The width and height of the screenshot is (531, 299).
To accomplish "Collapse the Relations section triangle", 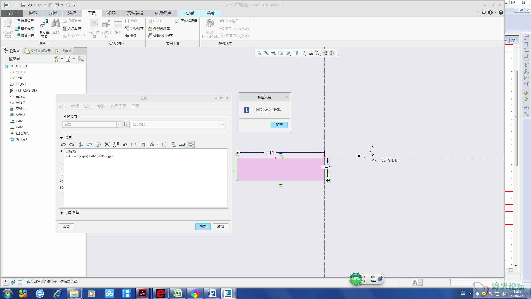I will pos(61,138).
